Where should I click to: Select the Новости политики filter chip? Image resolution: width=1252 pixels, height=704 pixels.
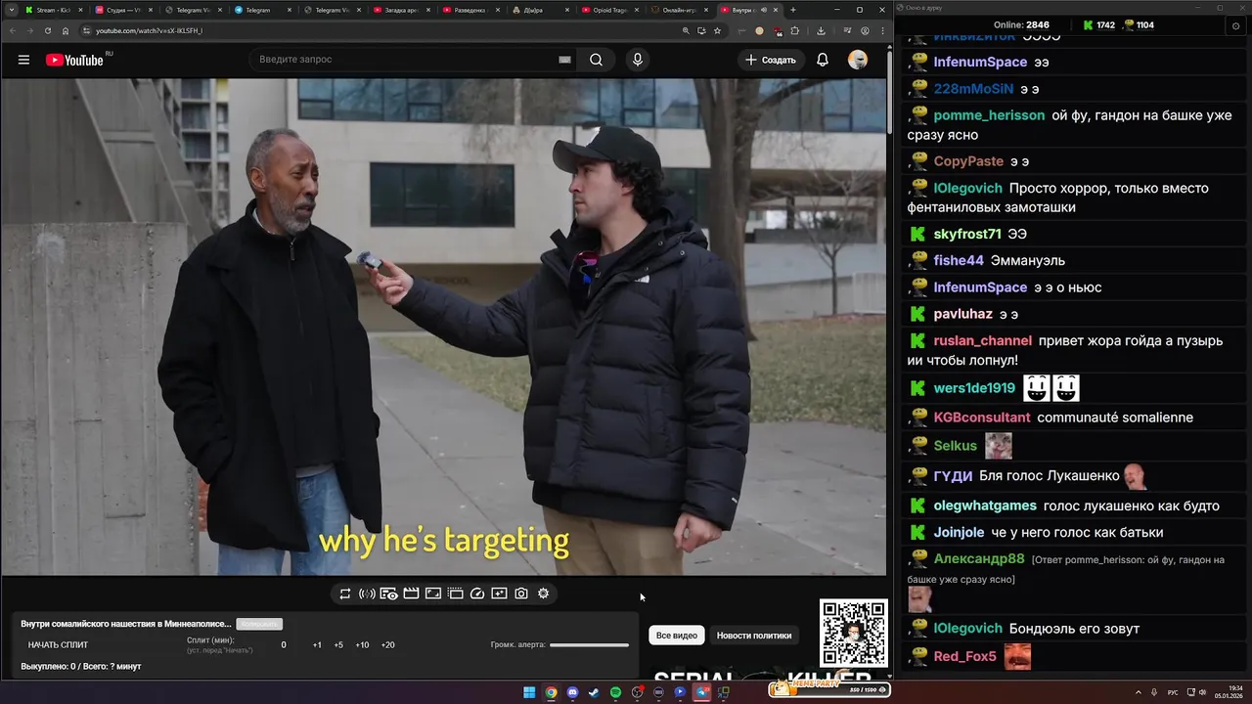point(754,636)
